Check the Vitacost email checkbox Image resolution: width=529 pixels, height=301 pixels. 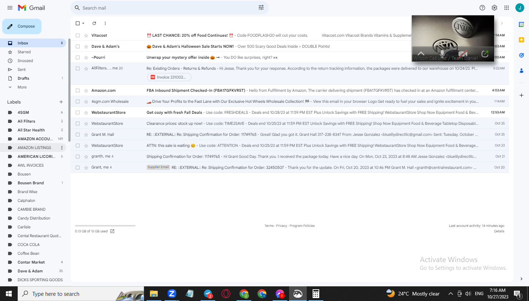78,35
